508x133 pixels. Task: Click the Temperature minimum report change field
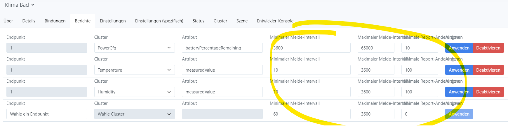point(420,70)
